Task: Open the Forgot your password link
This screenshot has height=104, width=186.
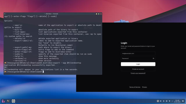Action: click(138, 73)
